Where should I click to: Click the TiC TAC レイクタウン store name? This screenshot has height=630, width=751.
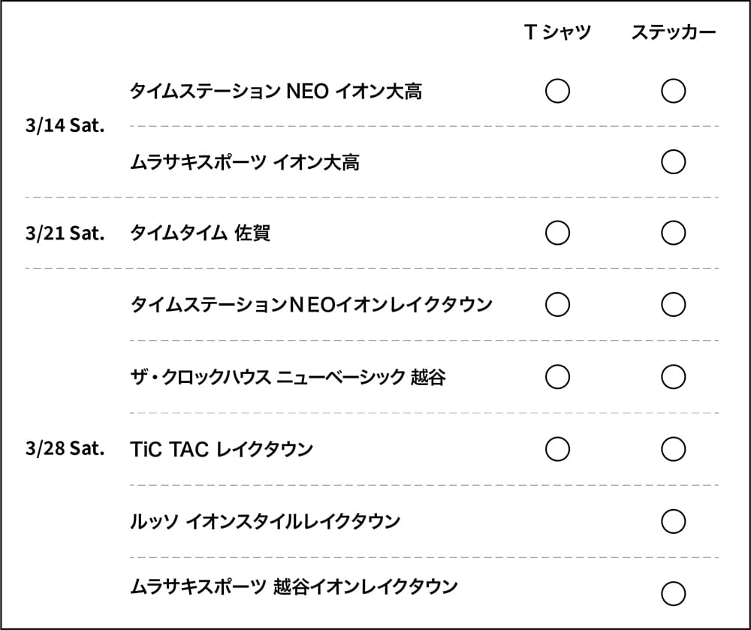click(x=222, y=449)
